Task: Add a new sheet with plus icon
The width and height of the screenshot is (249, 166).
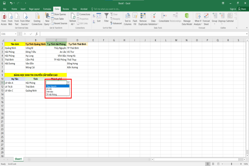Action: tap(29, 159)
